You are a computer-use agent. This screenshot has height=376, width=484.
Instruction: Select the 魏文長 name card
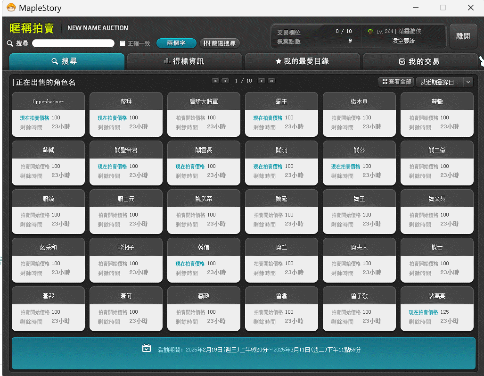[x=437, y=212]
